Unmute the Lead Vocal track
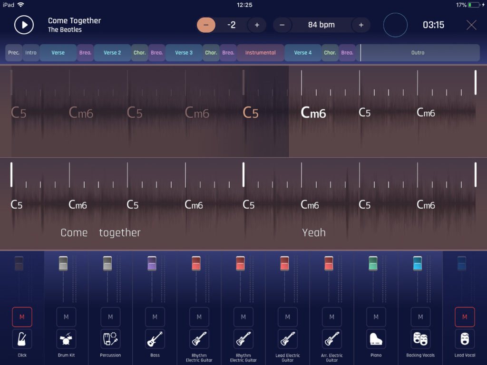The height and width of the screenshot is (365, 487). click(x=465, y=317)
